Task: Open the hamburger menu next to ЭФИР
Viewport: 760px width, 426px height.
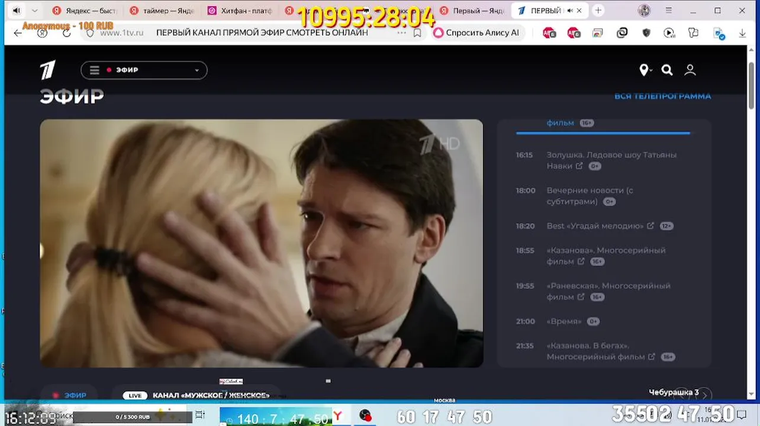Action: coord(94,70)
